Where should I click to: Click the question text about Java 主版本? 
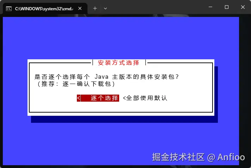106,77
